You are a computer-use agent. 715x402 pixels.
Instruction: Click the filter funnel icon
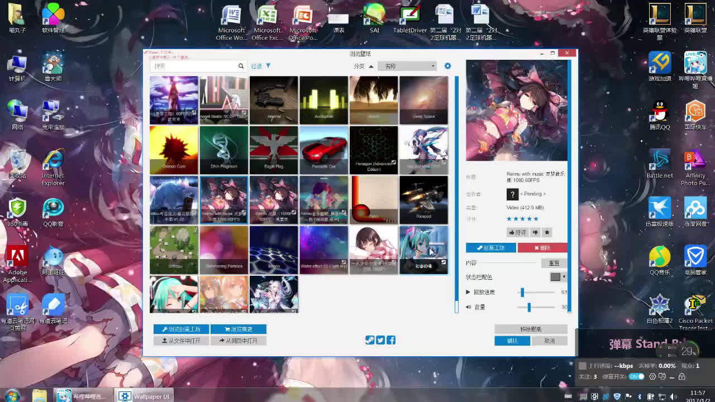tap(268, 66)
